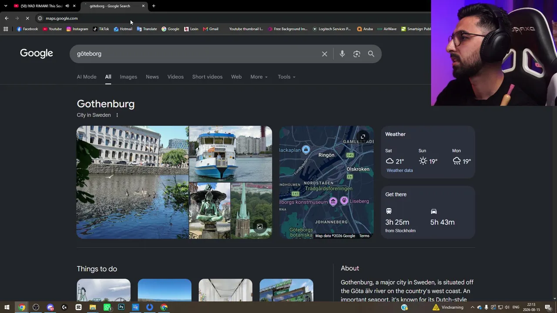Open the Aruba bookmark
This screenshot has height=313, width=557.
point(365,29)
